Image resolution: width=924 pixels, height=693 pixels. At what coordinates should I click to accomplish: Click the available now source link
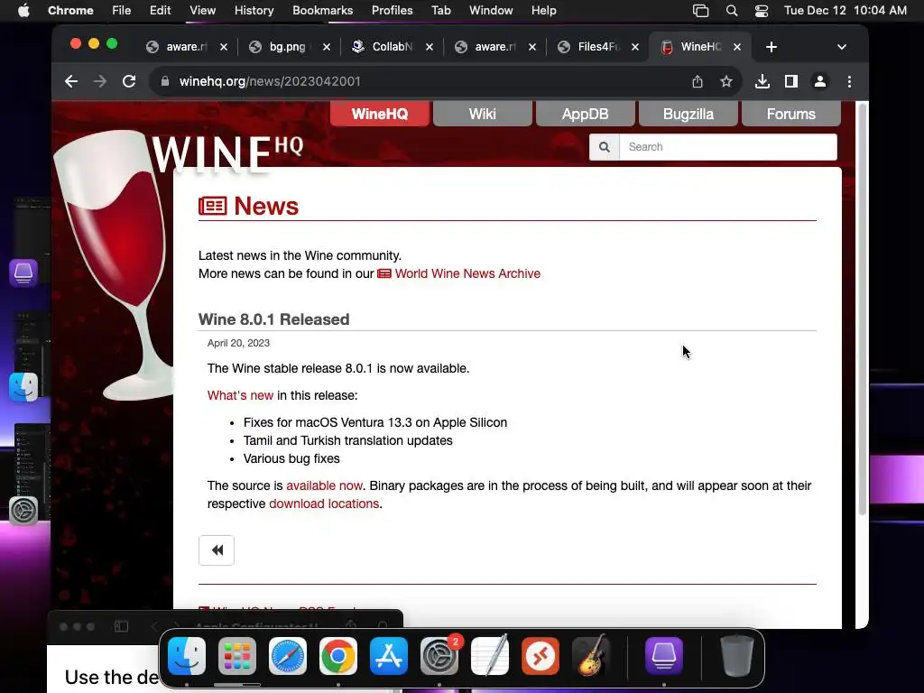(x=324, y=485)
